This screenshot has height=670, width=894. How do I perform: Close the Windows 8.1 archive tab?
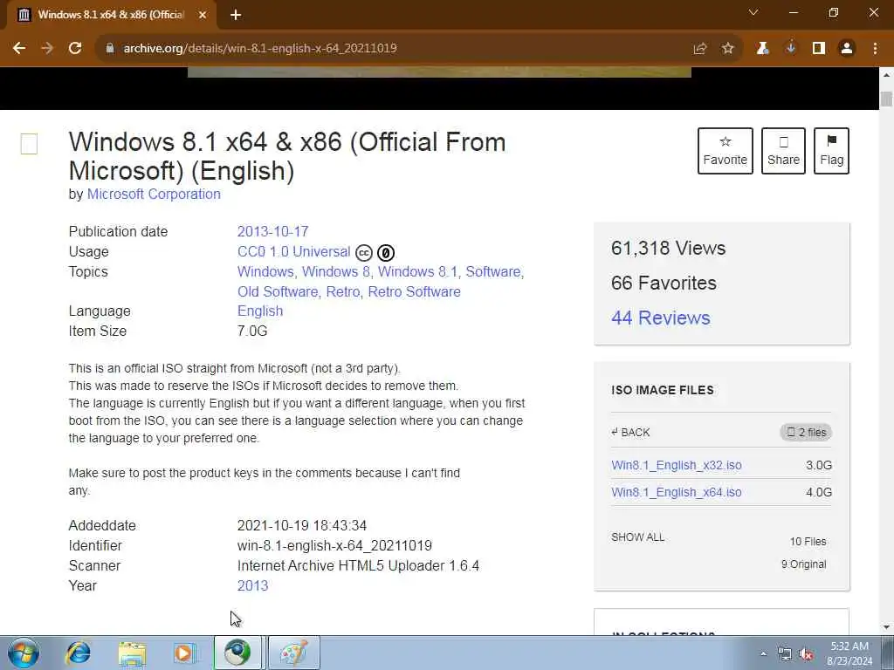pyautogui.click(x=203, y=16)
